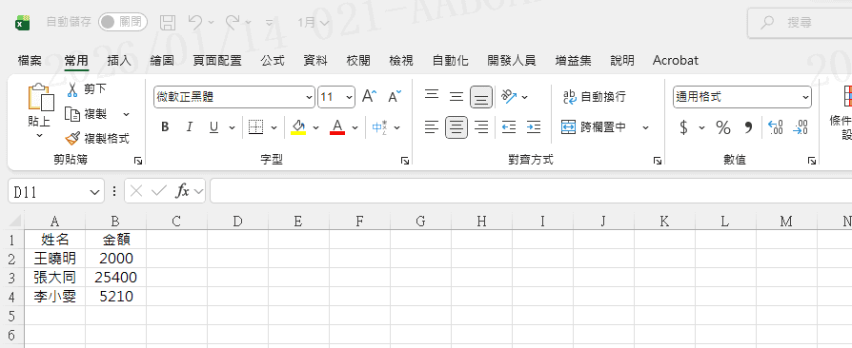
Task: Click the comma style number icon
Action: 748,128
